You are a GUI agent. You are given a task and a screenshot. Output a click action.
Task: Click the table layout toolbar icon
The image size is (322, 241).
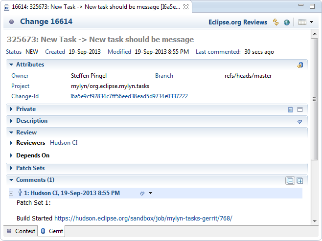pyautogui.click(x=302, y=22)
